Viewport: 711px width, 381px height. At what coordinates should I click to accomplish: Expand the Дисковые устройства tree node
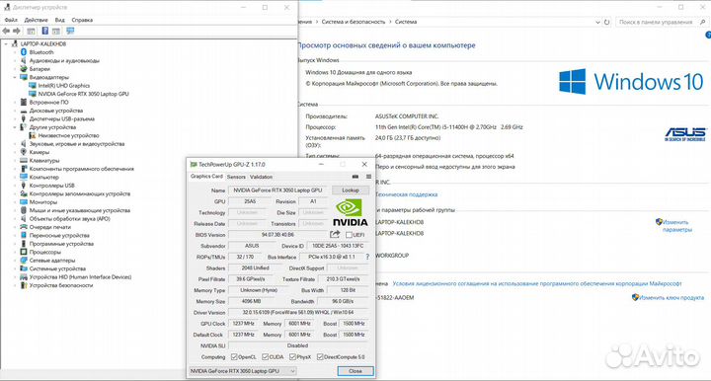click(x=15, y=111)
